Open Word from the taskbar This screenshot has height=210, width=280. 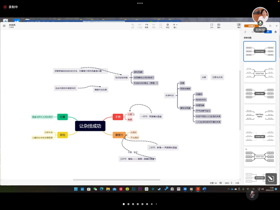pyautogui.click(x=204, y=189)
